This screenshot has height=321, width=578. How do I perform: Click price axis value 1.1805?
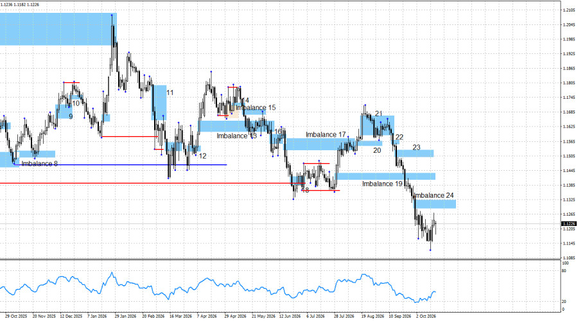tap(569, 83)
